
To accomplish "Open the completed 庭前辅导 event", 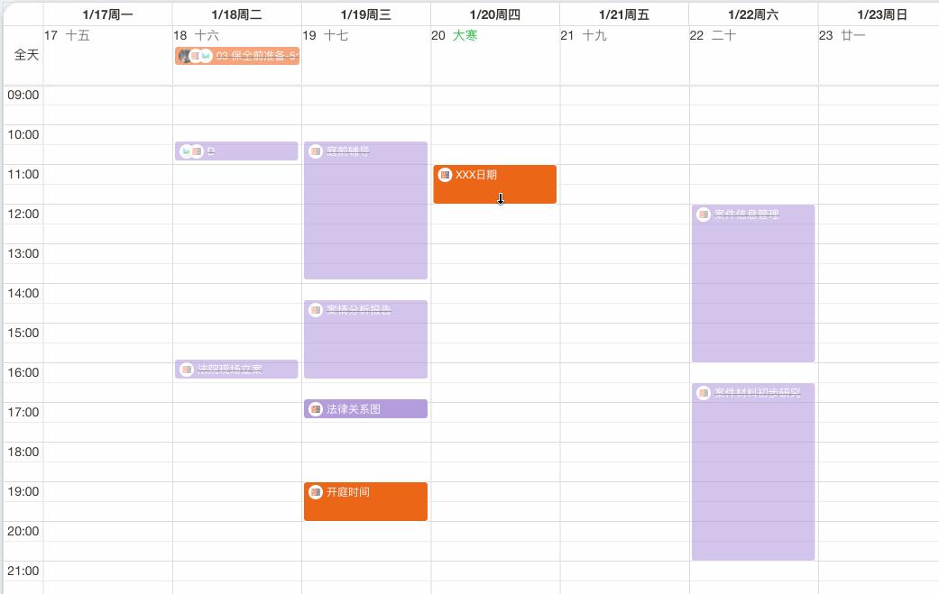I will (365, 211).
